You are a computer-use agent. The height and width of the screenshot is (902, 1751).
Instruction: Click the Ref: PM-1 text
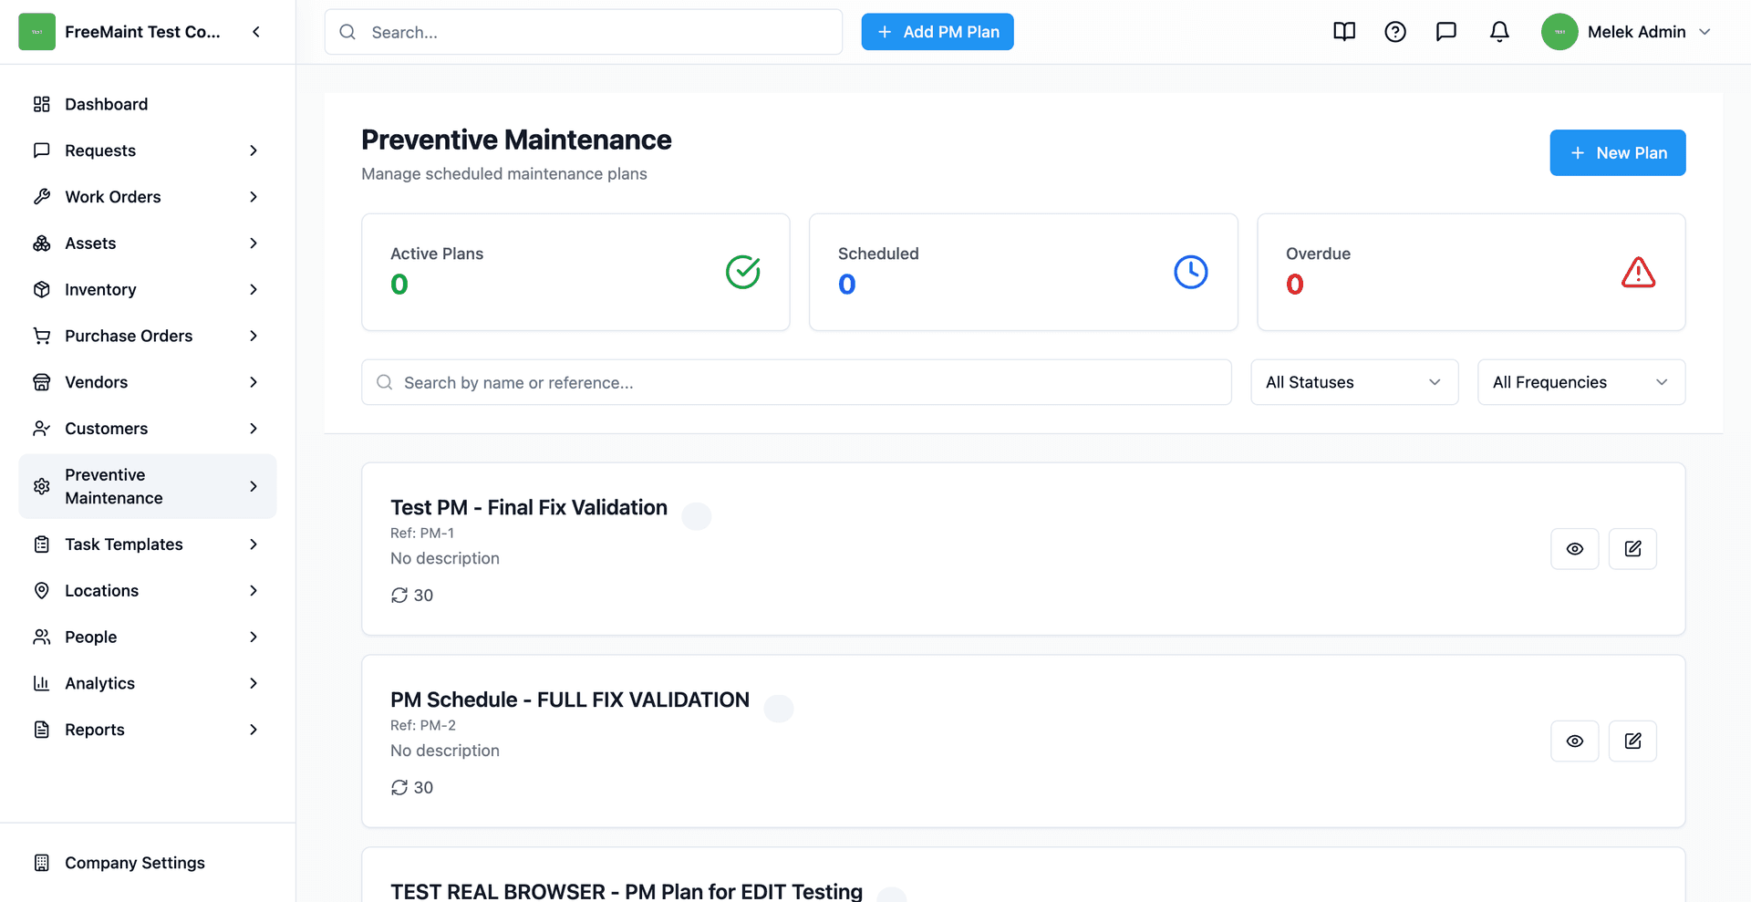[422, 533]
